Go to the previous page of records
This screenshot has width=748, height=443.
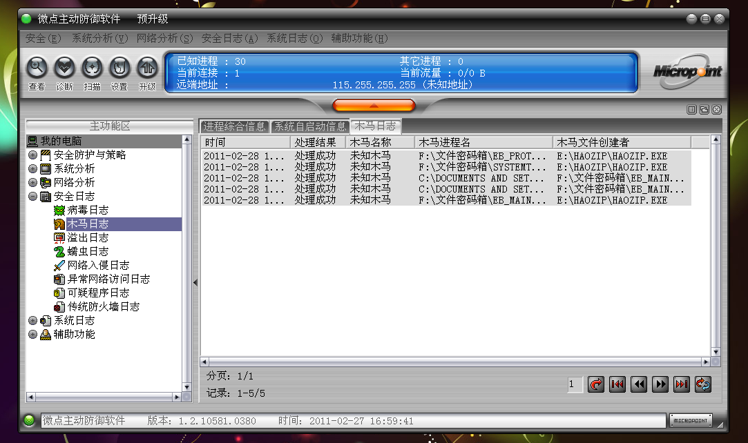click(639, 384)
